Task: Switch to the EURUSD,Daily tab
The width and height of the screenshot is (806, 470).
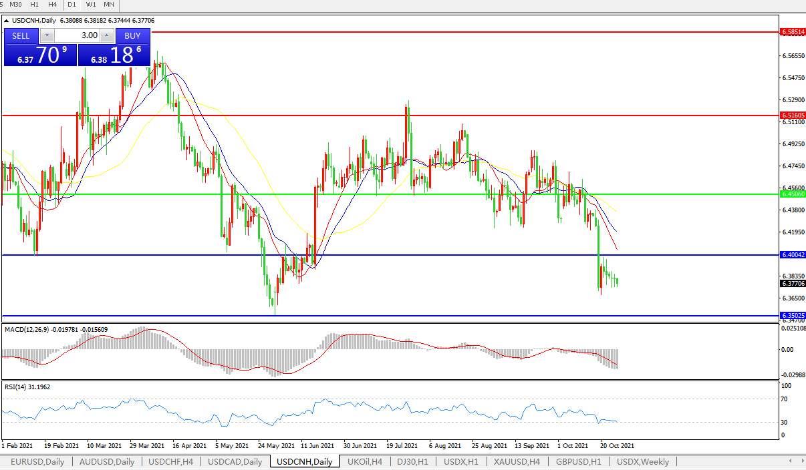Action: click(x=37, y=461)
